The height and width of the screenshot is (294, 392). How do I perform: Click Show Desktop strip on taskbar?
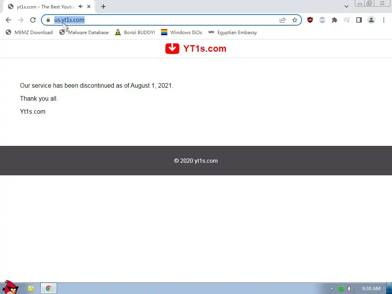coord(389,289)
